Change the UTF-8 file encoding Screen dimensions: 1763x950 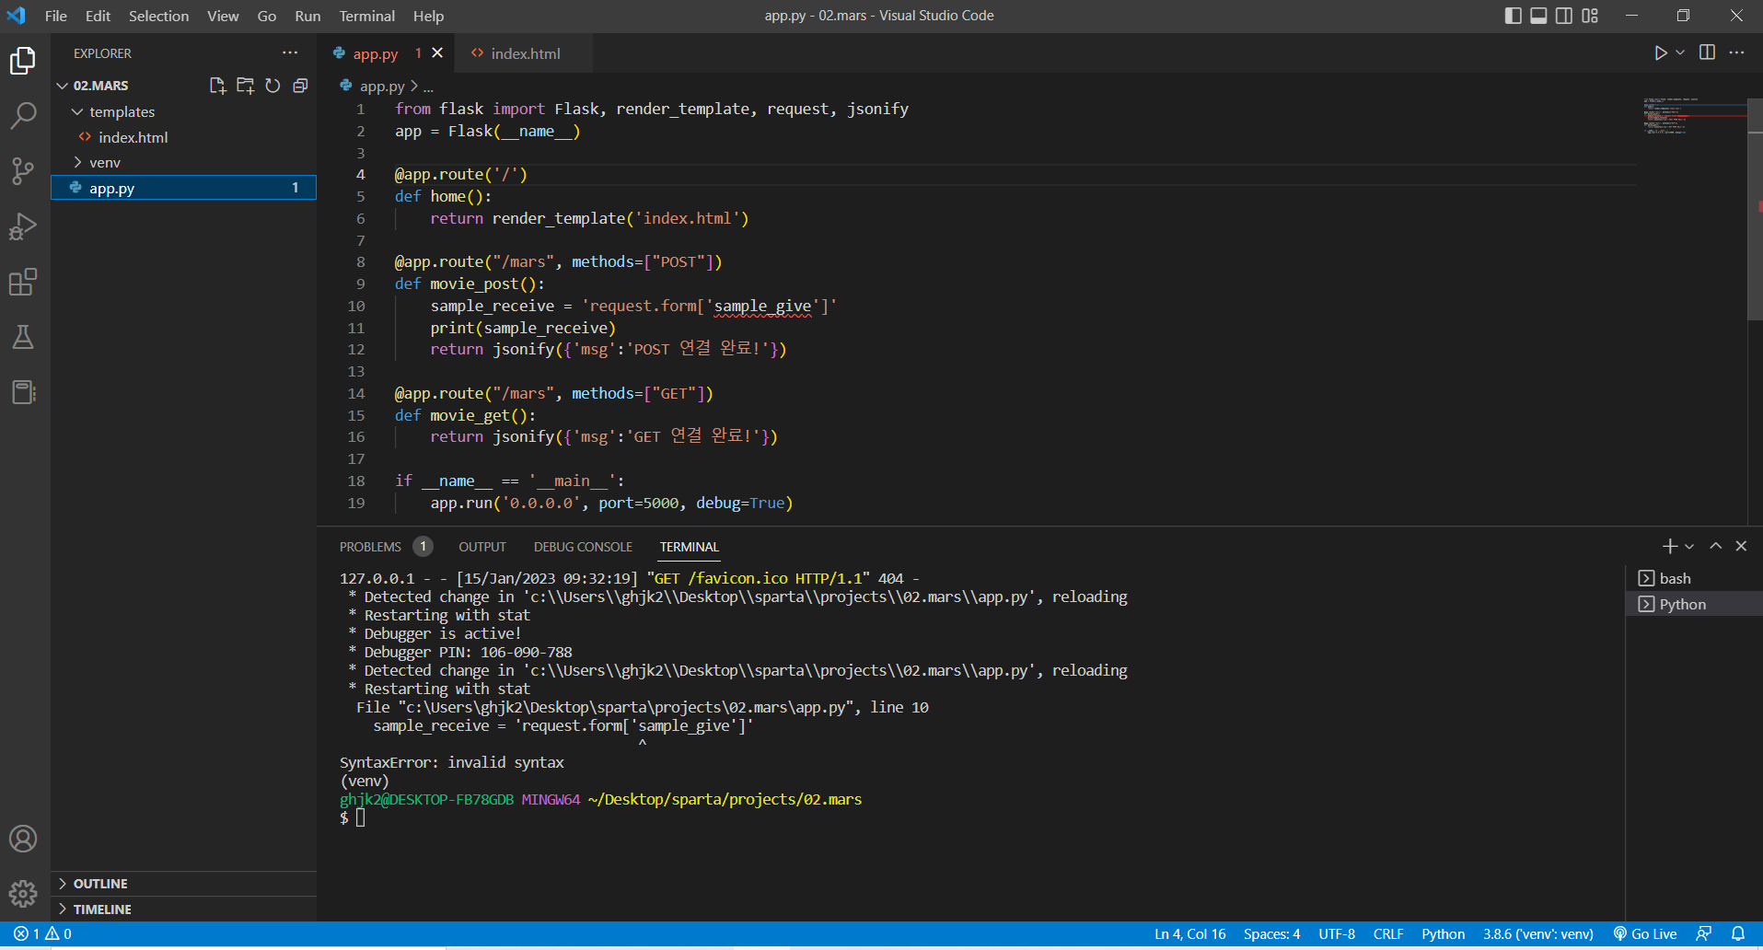pyautogui.click(x=1337, y=933)
